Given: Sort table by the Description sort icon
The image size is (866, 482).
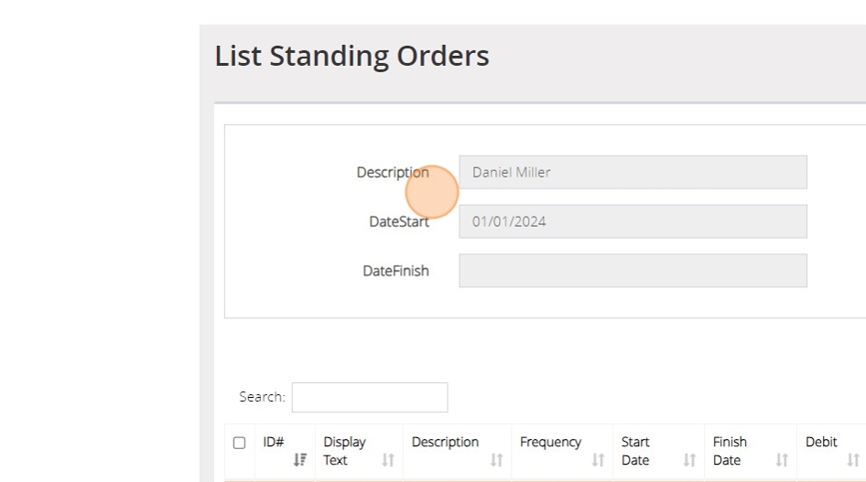Looking at the screenshot, I should 496,460.
